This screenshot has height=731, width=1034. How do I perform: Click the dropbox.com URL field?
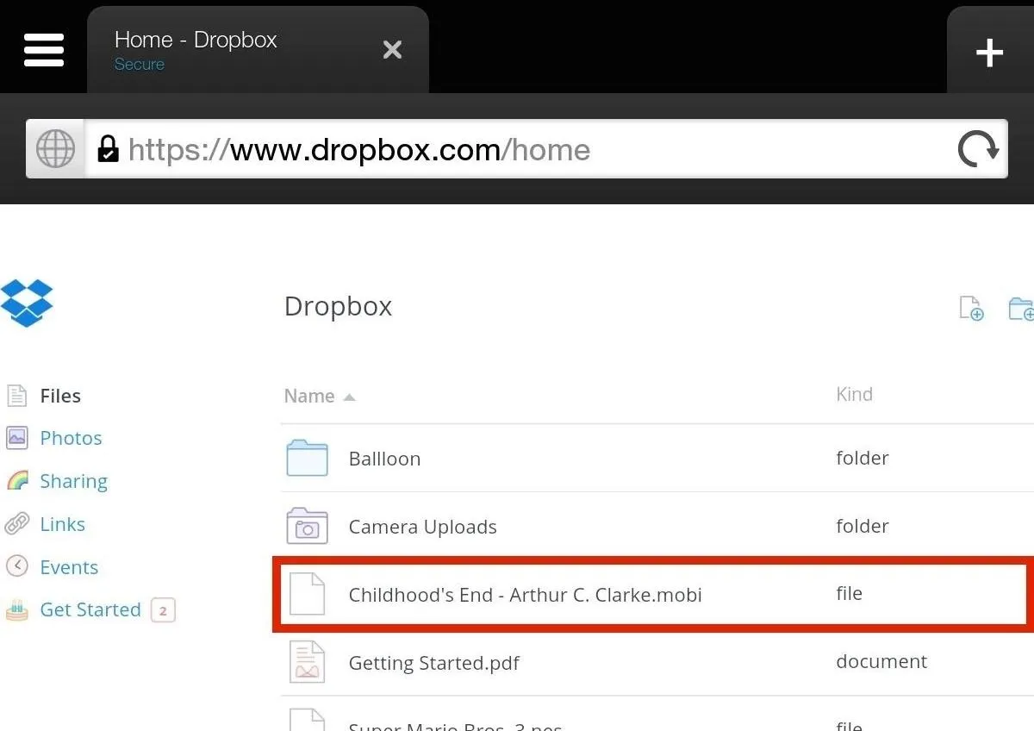[517, 149]
